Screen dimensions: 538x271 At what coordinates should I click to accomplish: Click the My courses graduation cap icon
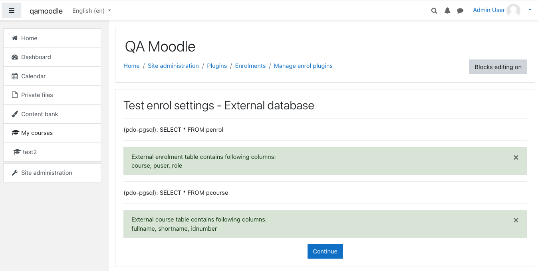15,133
